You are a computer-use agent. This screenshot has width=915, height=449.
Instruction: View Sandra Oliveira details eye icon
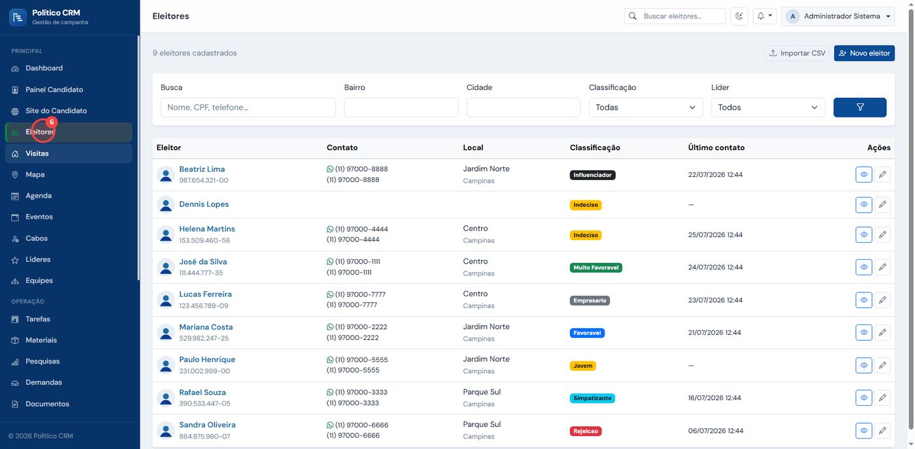[863, 431]
